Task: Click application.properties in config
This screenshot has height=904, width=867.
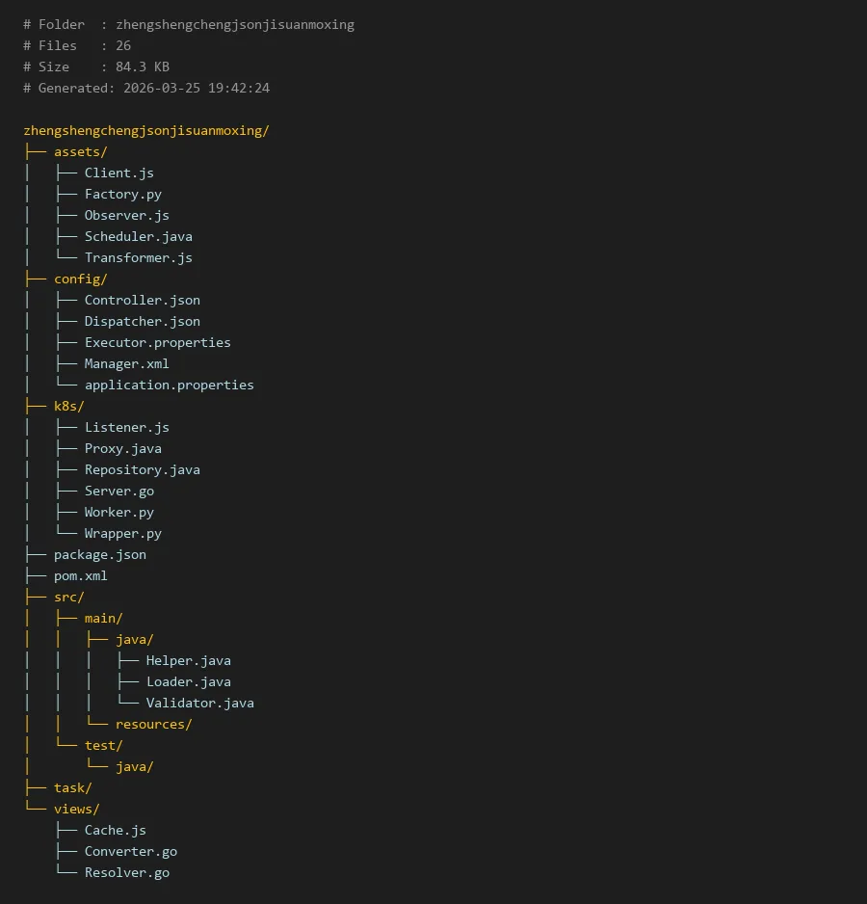Action: (169, 385)
